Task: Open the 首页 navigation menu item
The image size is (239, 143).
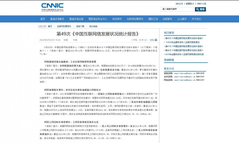Action: point(43,19)
